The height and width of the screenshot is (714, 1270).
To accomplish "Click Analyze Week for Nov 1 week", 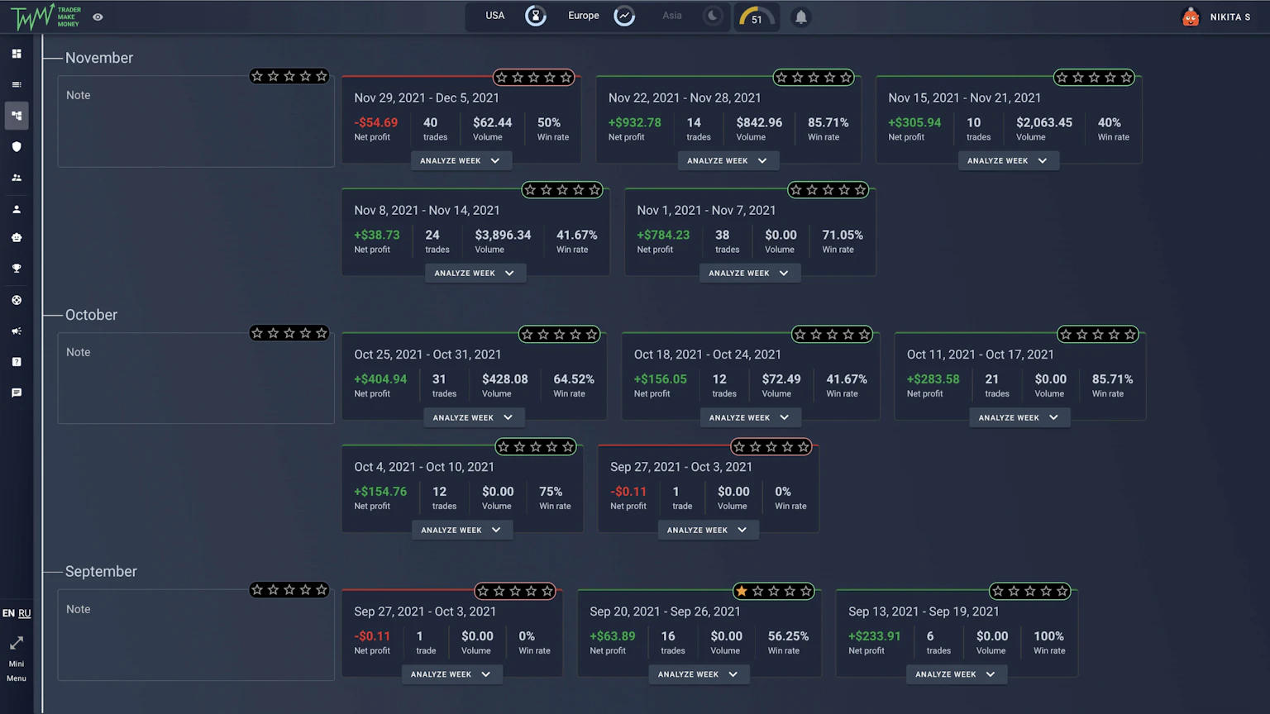I will (x=749, y=273).
